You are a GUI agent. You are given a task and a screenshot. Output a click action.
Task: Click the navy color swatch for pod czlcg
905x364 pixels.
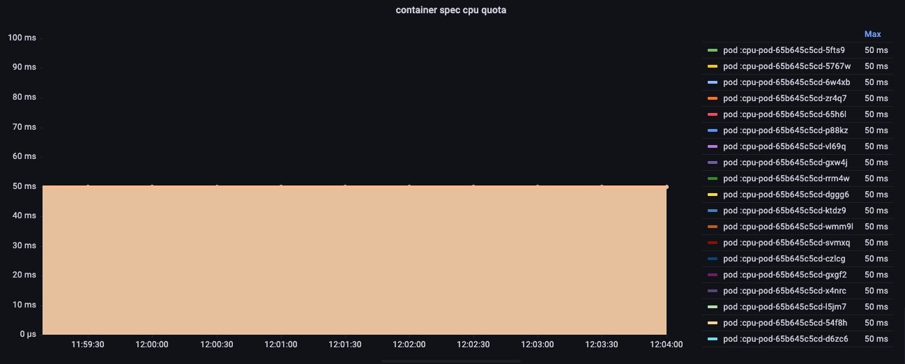[713, 259]
